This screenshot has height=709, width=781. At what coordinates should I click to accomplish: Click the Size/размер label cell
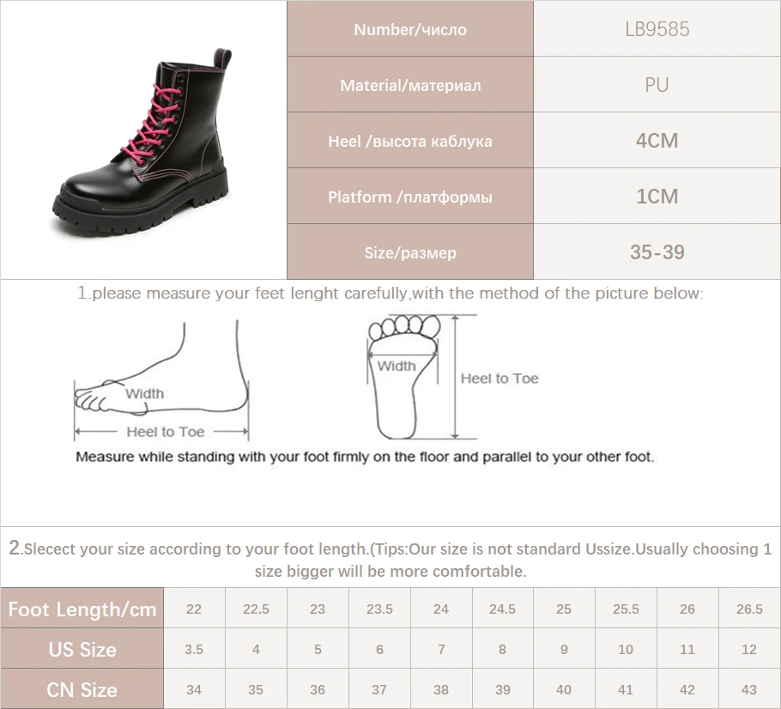[410, 252]
